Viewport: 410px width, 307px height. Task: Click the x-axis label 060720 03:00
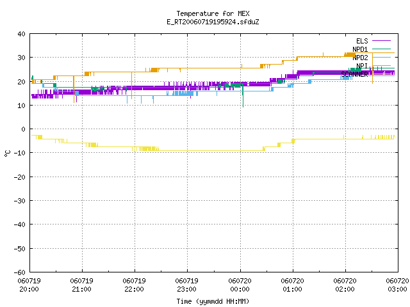(x=397, y=285)
